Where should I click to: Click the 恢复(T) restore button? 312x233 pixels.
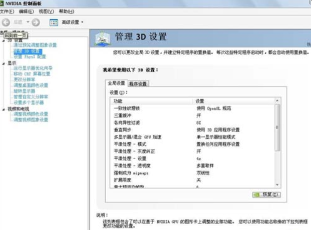pyautogui.click(x=266, y=194)
